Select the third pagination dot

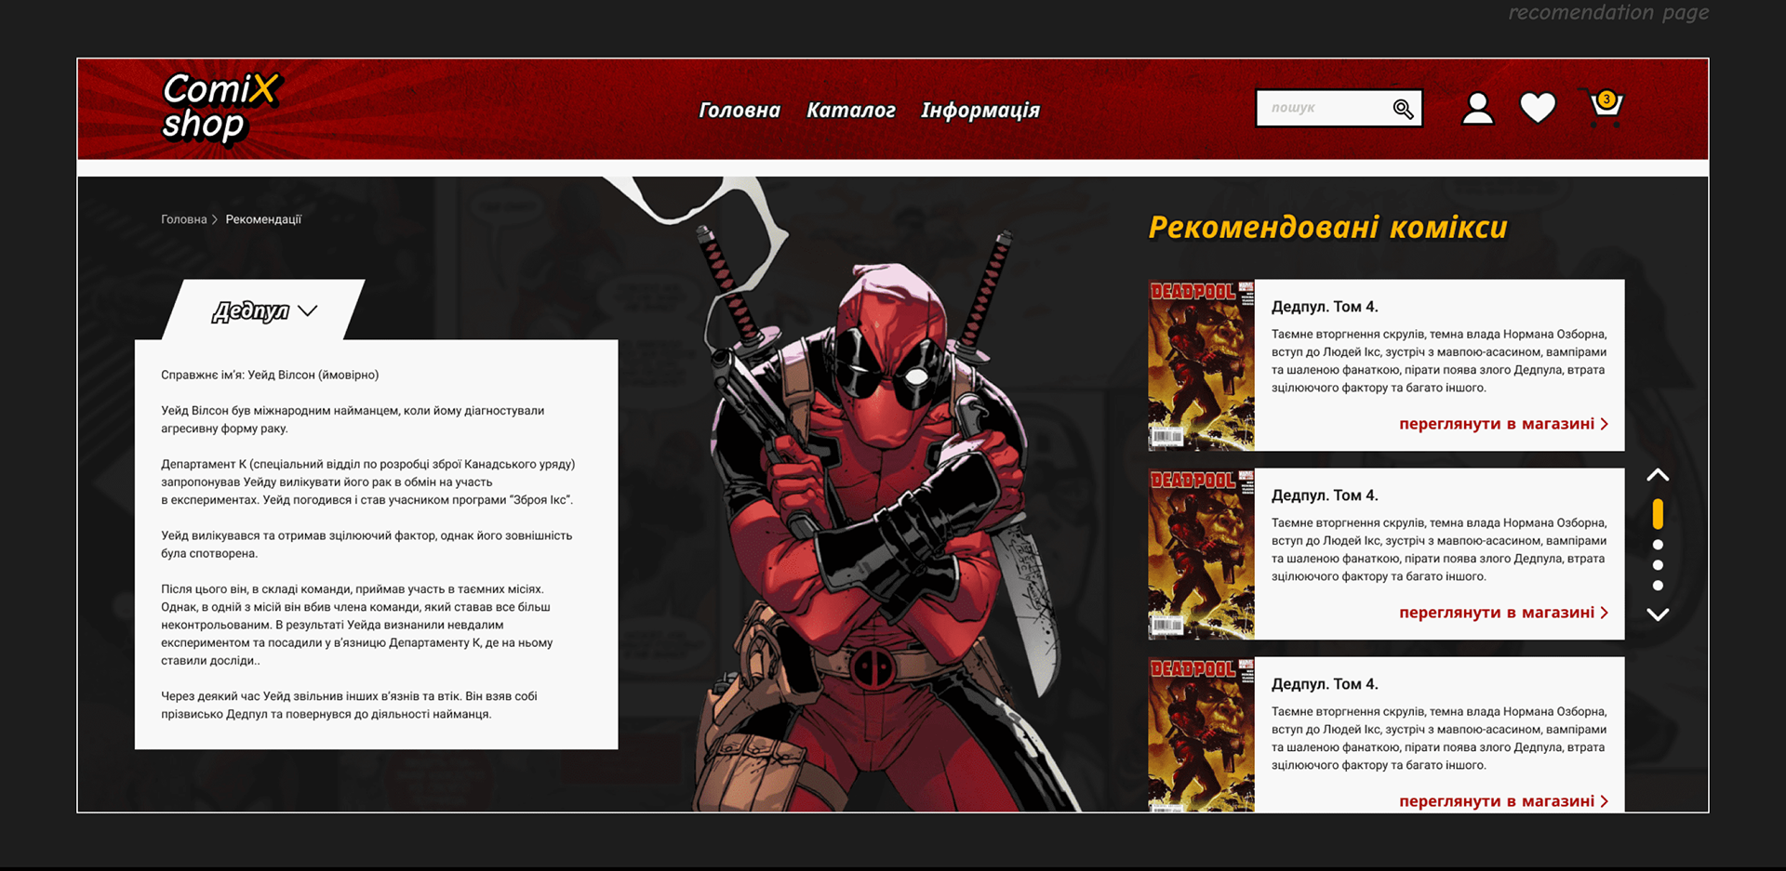(1658, 565)
